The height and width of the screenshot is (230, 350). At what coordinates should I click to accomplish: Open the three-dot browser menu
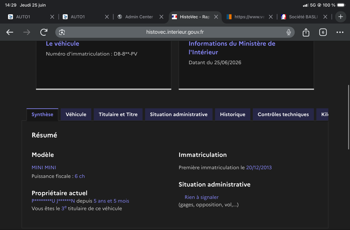pos(340,32)
